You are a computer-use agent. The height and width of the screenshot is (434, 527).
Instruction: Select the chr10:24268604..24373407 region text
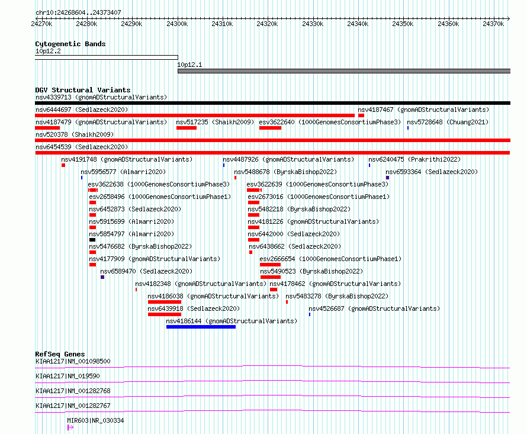[x=78, y=12]
